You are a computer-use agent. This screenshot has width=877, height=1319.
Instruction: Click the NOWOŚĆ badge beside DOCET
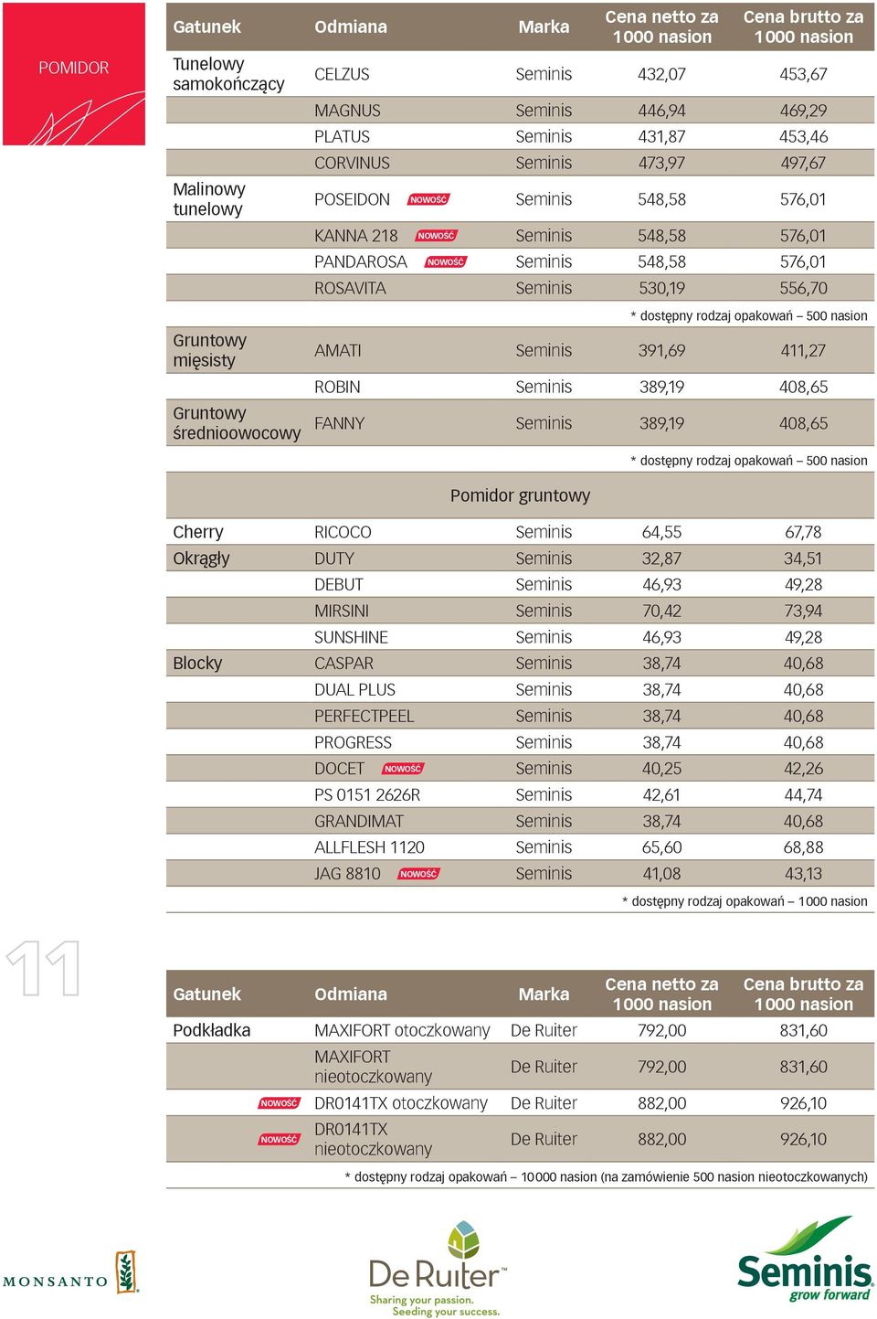tap(403, 769)
